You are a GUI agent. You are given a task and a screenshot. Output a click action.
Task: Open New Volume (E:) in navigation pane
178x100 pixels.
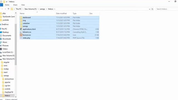[x=9, y=56]
